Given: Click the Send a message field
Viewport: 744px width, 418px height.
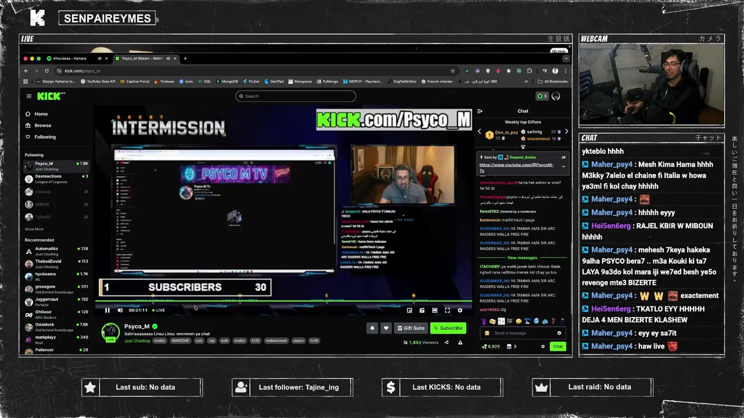Looking at the screenshot, I should [522, 333].
